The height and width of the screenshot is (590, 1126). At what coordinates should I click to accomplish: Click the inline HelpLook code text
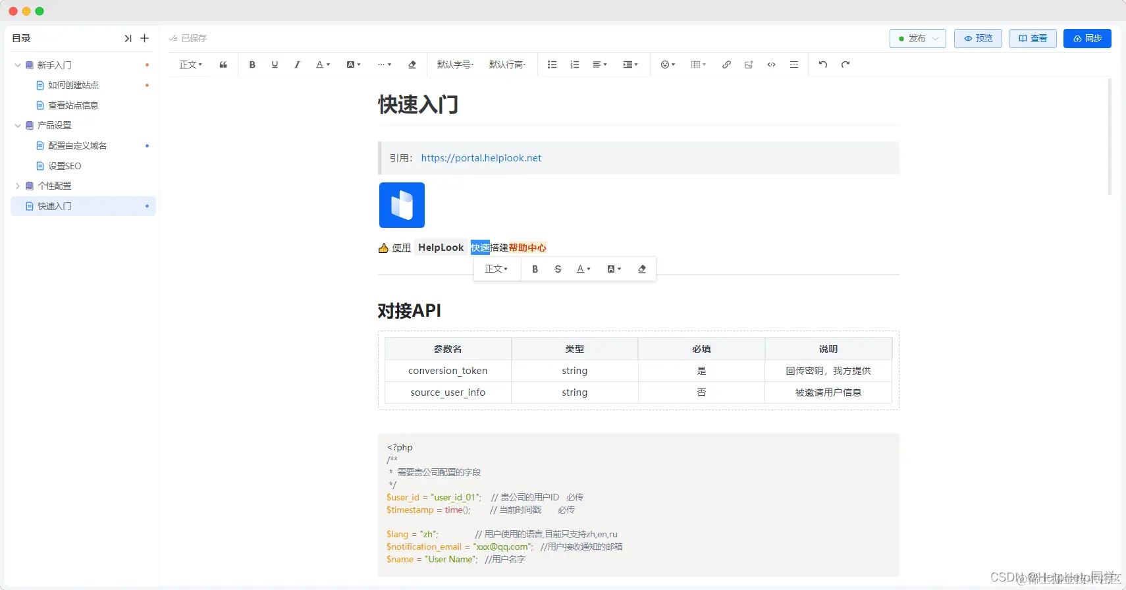pyautogui.click(x=441, y=248)
